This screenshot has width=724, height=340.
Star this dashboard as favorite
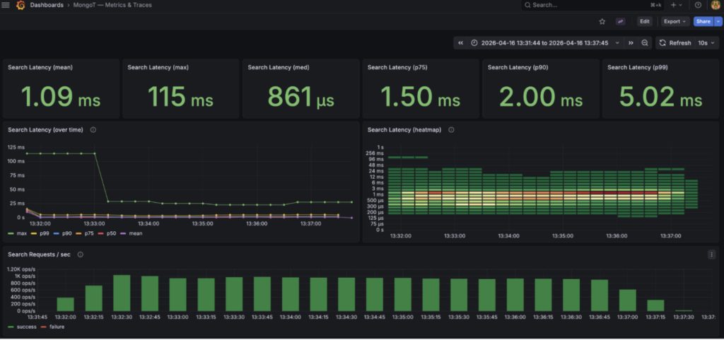point(602,21)
